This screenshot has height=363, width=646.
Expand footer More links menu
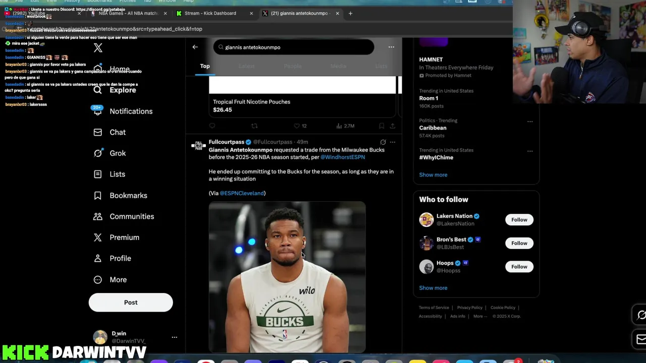coord(480,316)
